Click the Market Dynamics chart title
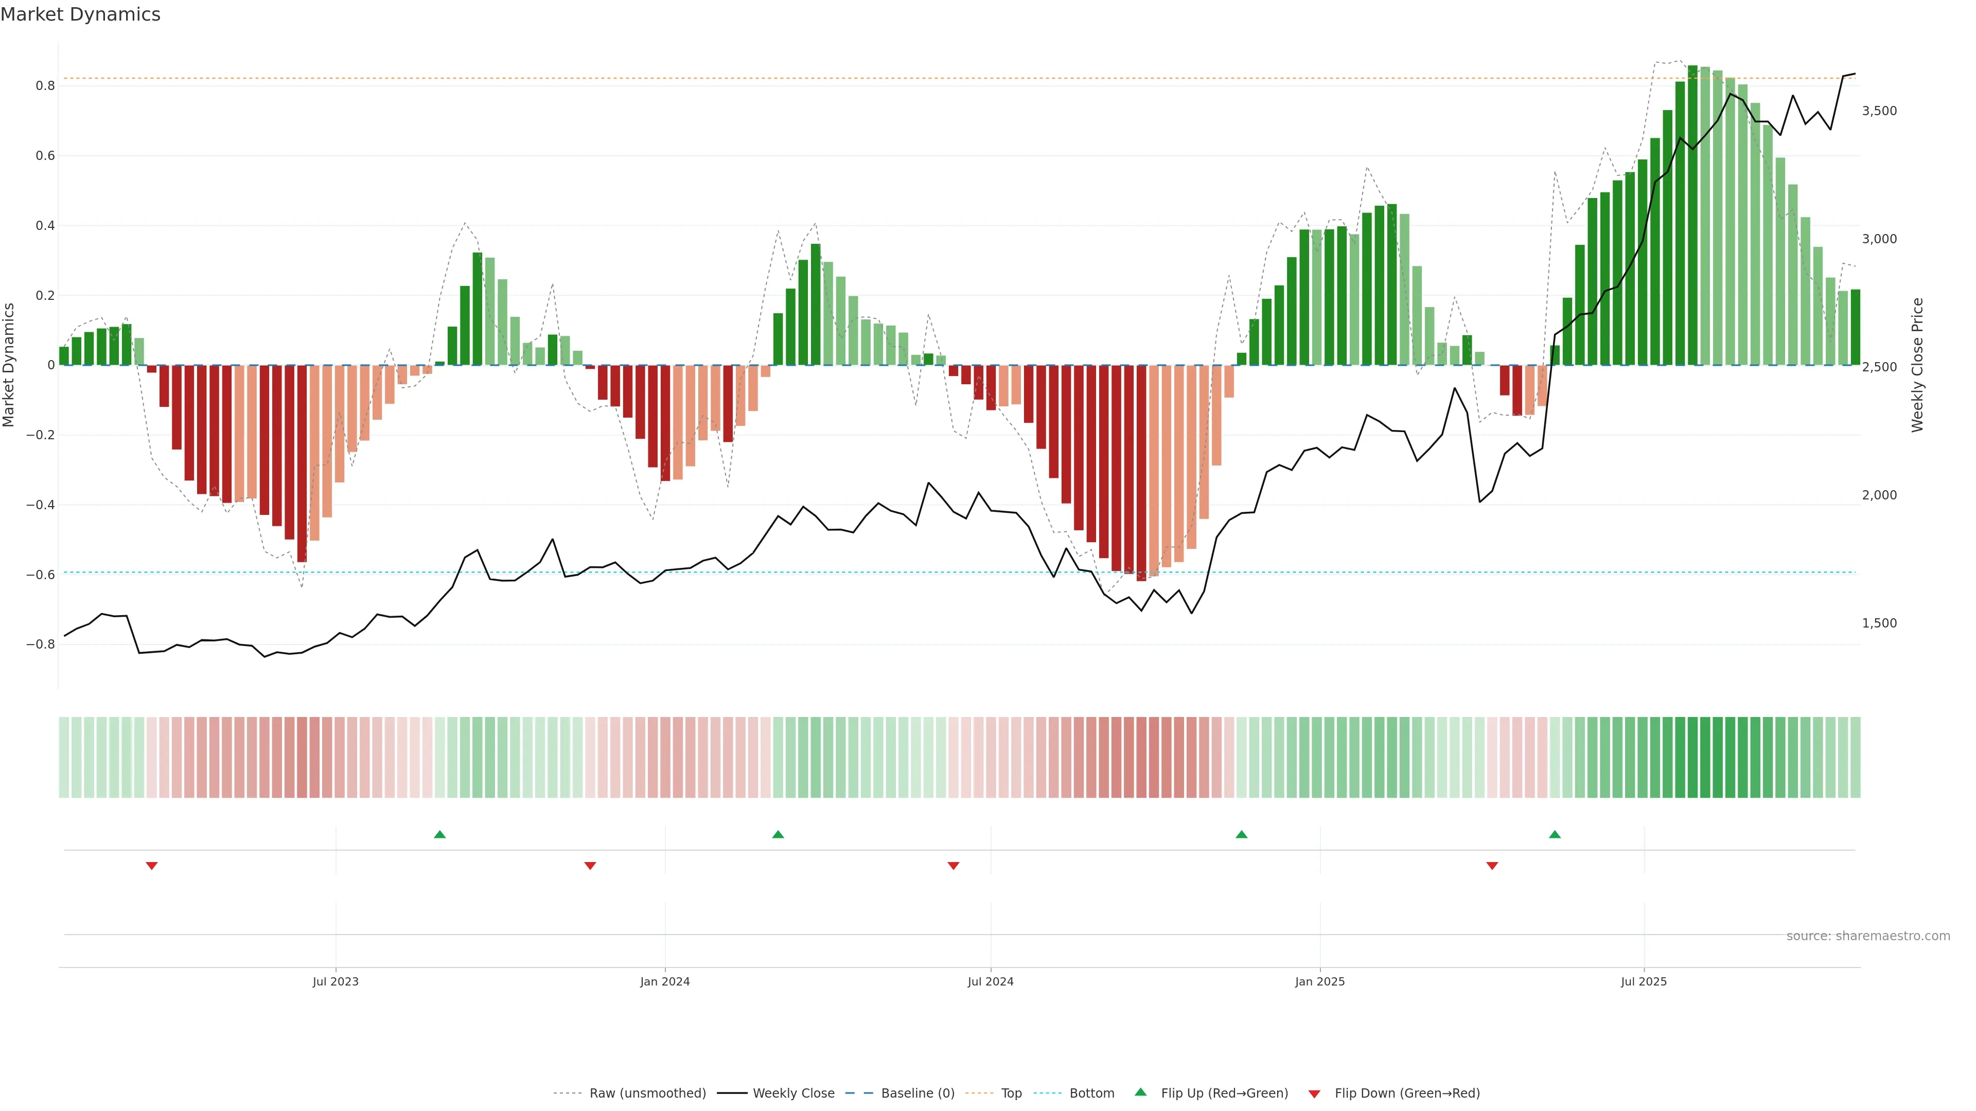The width and height of the screenshot is (1976, 1111). 81,14
